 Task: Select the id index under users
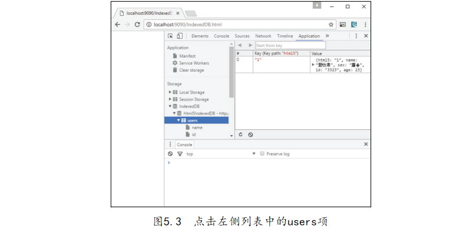pos(194,135)
